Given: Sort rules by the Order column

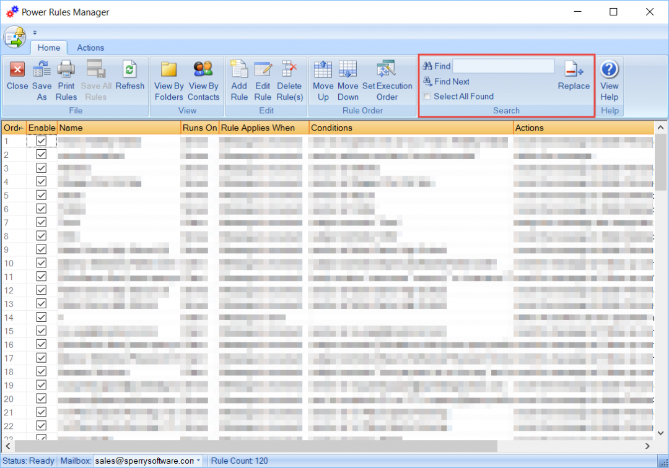Looking at the screenshot, I should tap(12, 128).
